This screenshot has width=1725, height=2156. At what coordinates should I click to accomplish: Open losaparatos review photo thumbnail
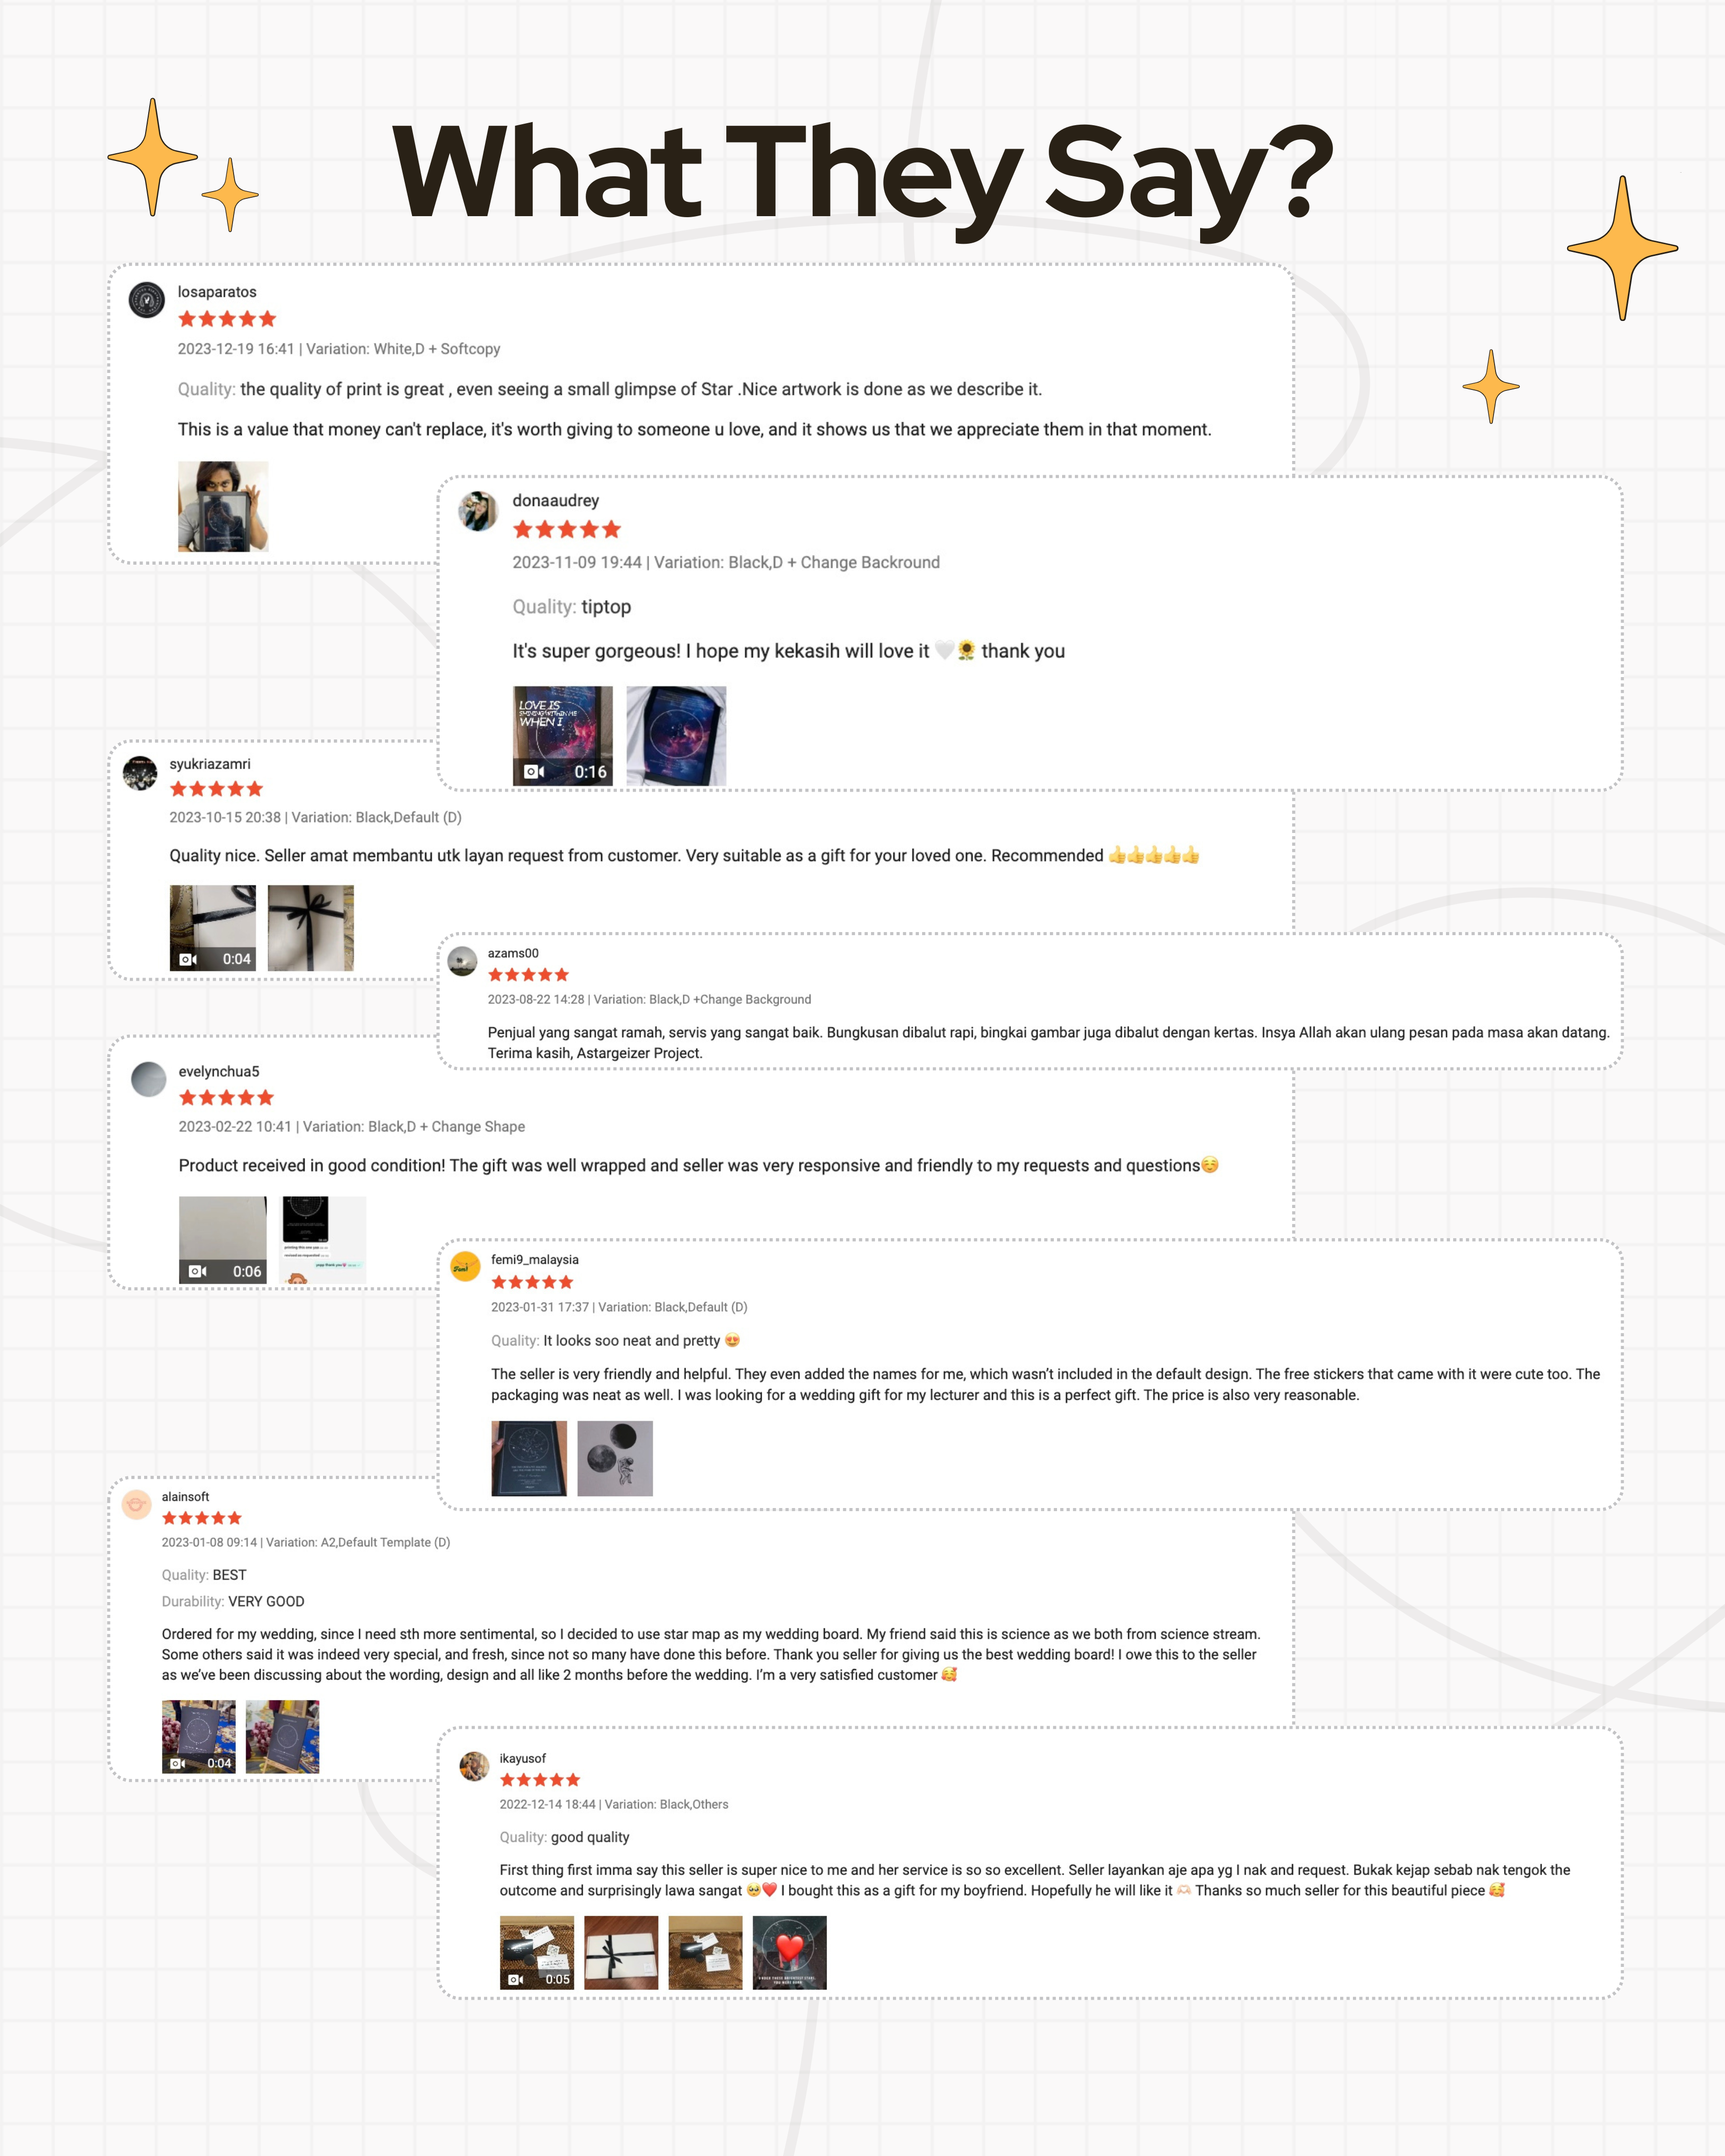[223, 506]
